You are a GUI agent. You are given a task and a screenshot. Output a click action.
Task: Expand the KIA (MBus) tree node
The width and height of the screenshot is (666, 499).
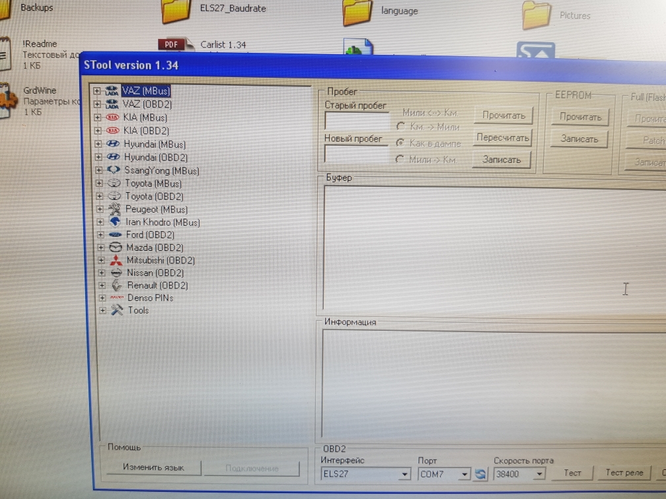pyautogui.click(x=98, y=117)
